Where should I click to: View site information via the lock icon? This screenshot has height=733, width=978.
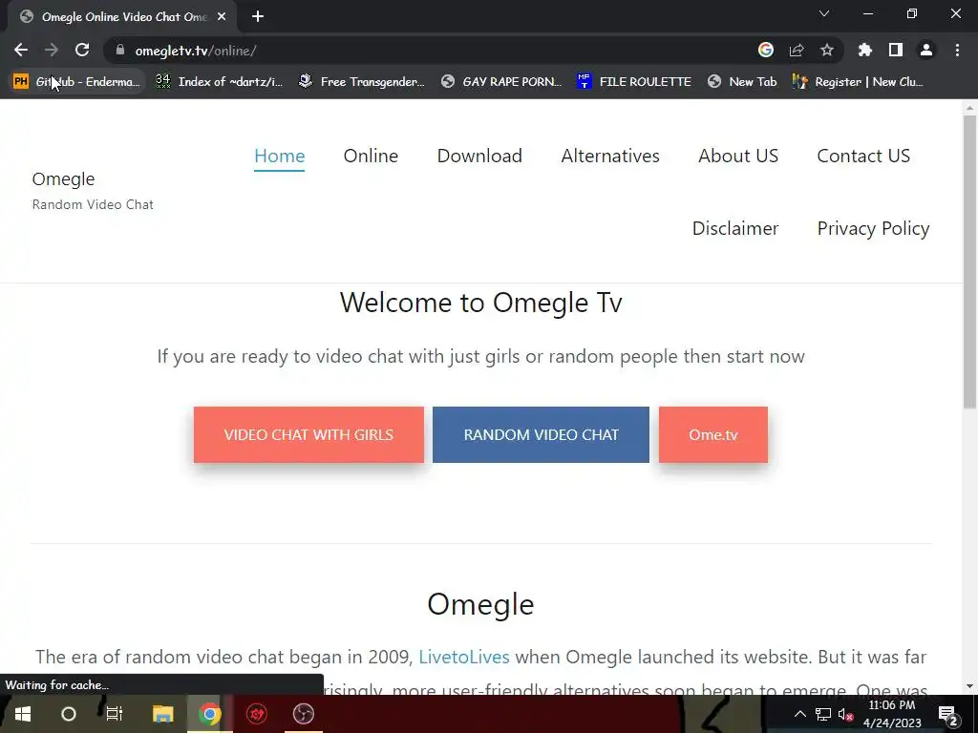tap(120, 50)
